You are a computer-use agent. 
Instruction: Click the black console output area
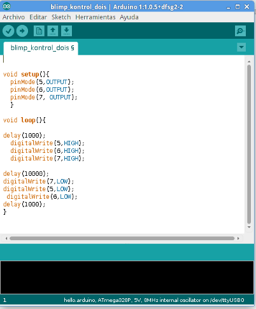tap(127, 277)
